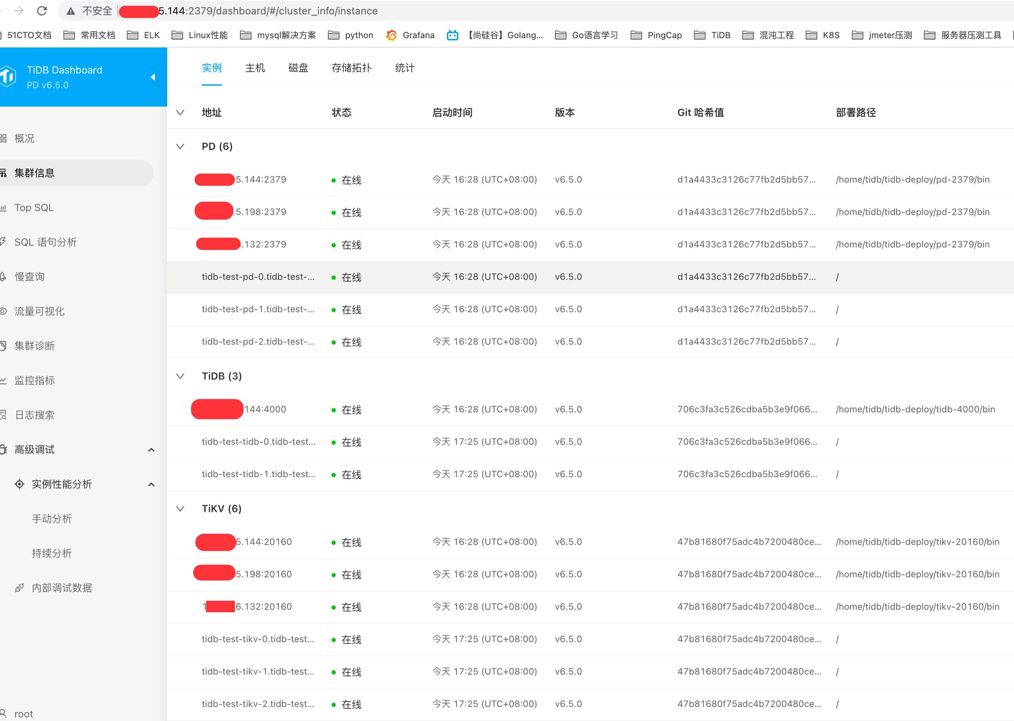Viewport: 1014px width, 721px height.
Task: Switch to the 存储拓扑 tab
Action: (351, 68)
